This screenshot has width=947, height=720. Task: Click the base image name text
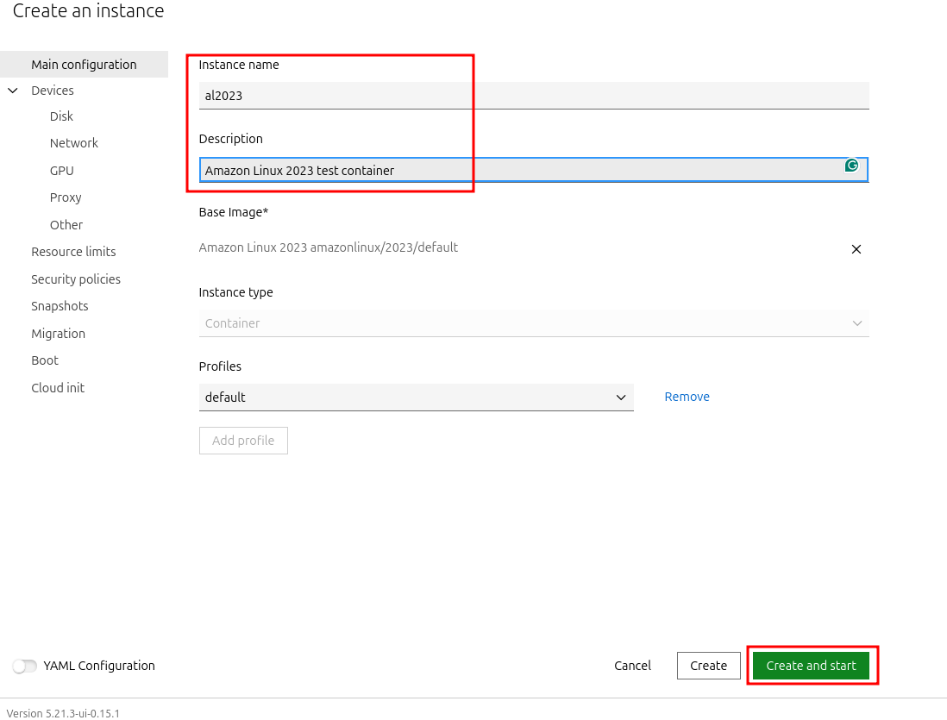[x=328, y=247]
